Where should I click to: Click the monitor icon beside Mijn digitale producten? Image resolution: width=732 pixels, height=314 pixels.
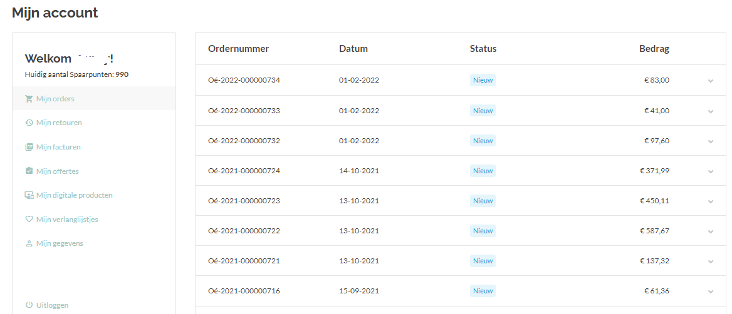[x=29, y=195]
